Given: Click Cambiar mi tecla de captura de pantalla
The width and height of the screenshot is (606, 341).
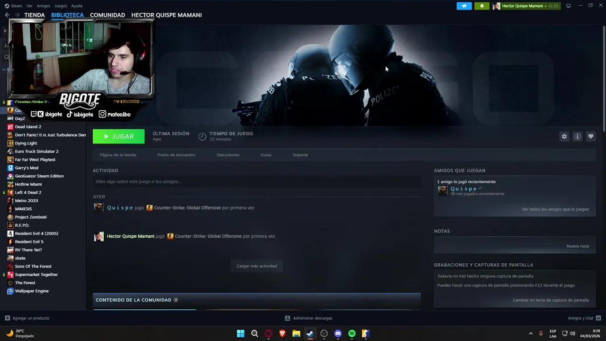Looking at the screenshot, I should [551, 300].
